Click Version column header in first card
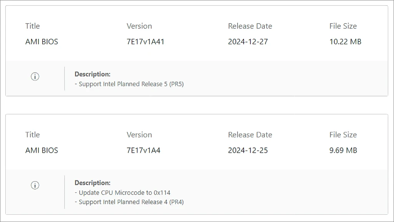This screenshot has height=222, width=394. [x=139, y=26]
